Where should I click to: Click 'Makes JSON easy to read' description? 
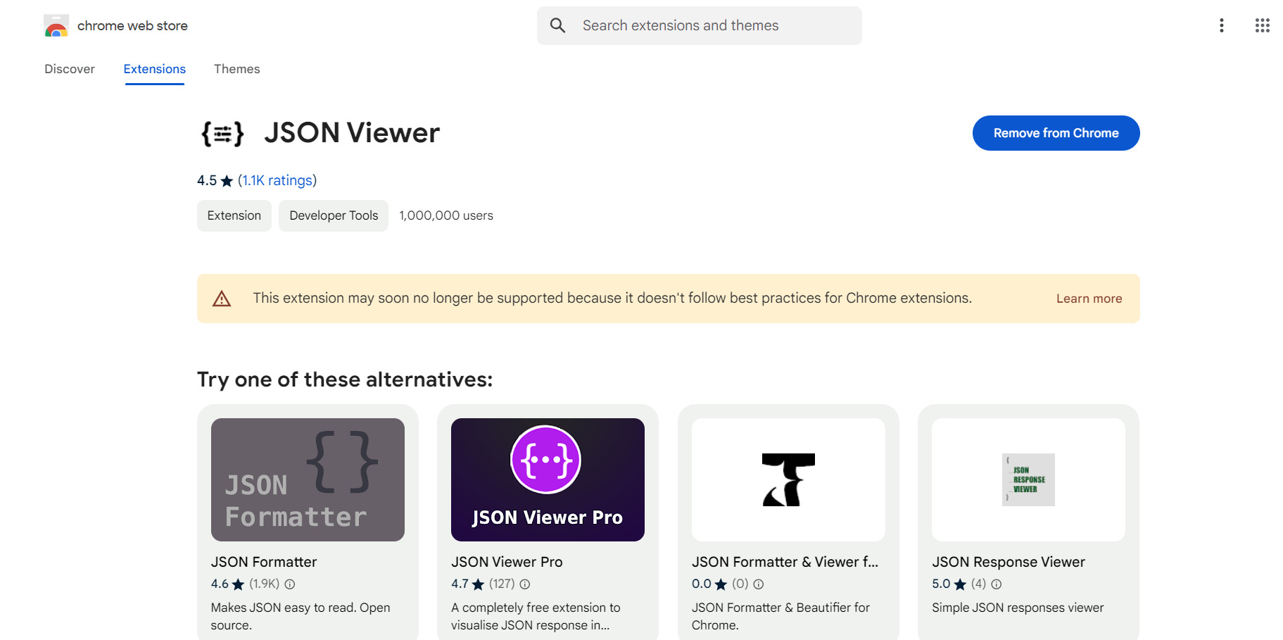(301, 616)
